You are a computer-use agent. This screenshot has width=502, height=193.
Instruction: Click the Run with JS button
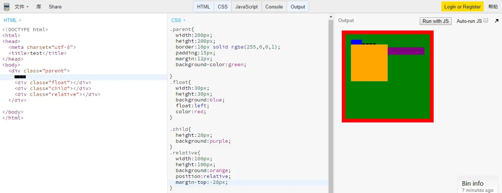point(435,21)
